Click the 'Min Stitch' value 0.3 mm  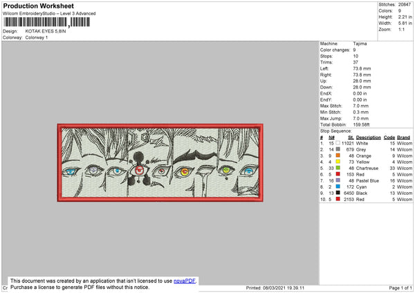(361, 112)
